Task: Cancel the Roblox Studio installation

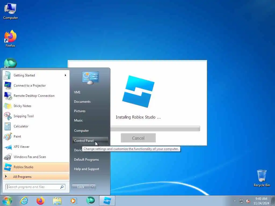Action: tap(138, 138)
